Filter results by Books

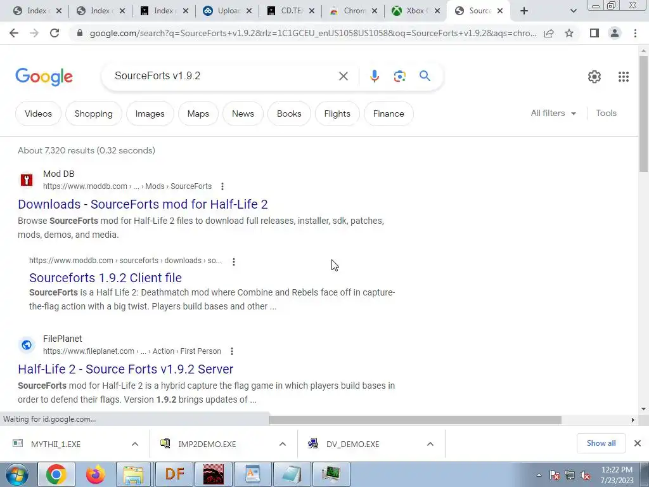(x=289, y=114)
